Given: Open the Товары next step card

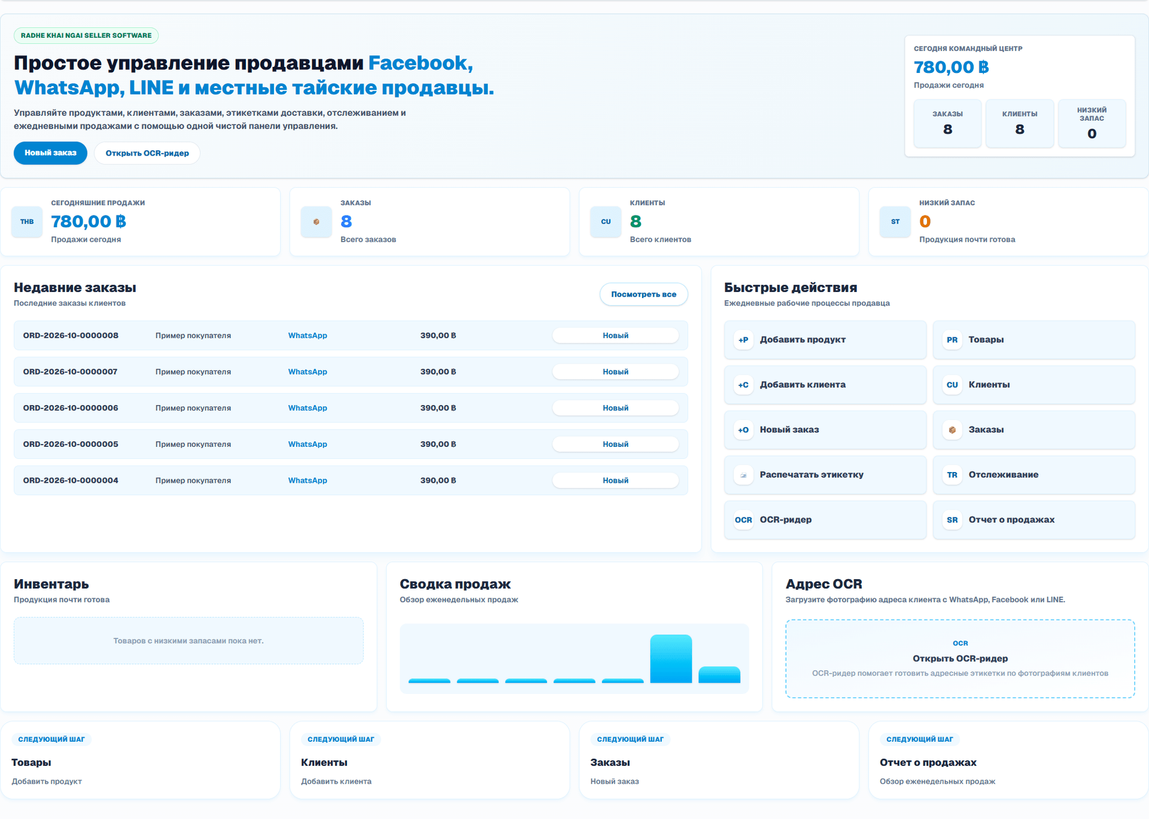Looking at the screenshot, I should click(x=140, y=760).
